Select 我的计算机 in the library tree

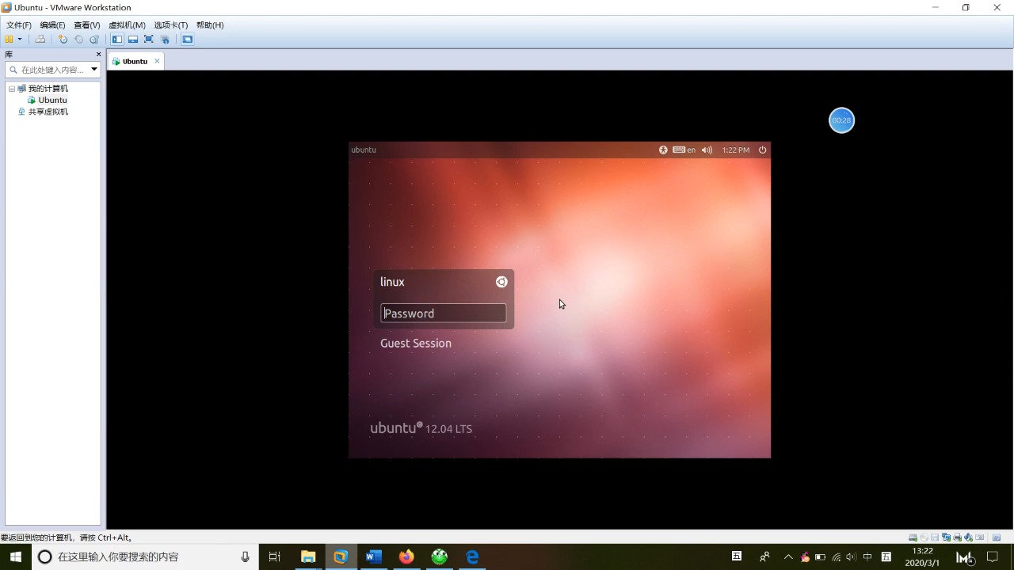coord(48,89)
